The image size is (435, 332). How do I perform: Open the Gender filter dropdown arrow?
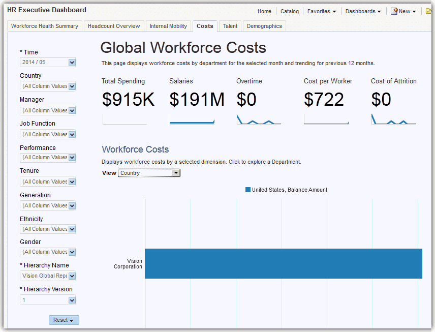click(x=72, y=252)
